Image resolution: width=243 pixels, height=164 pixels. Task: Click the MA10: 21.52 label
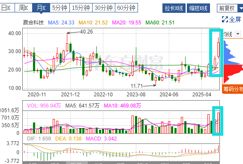(x=93, y=23)
